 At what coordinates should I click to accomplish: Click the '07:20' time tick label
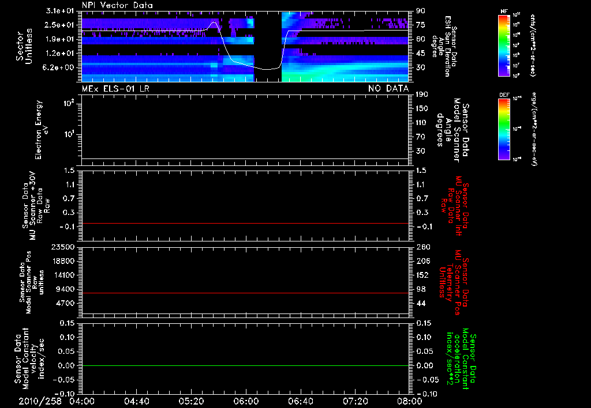point(355,401)
